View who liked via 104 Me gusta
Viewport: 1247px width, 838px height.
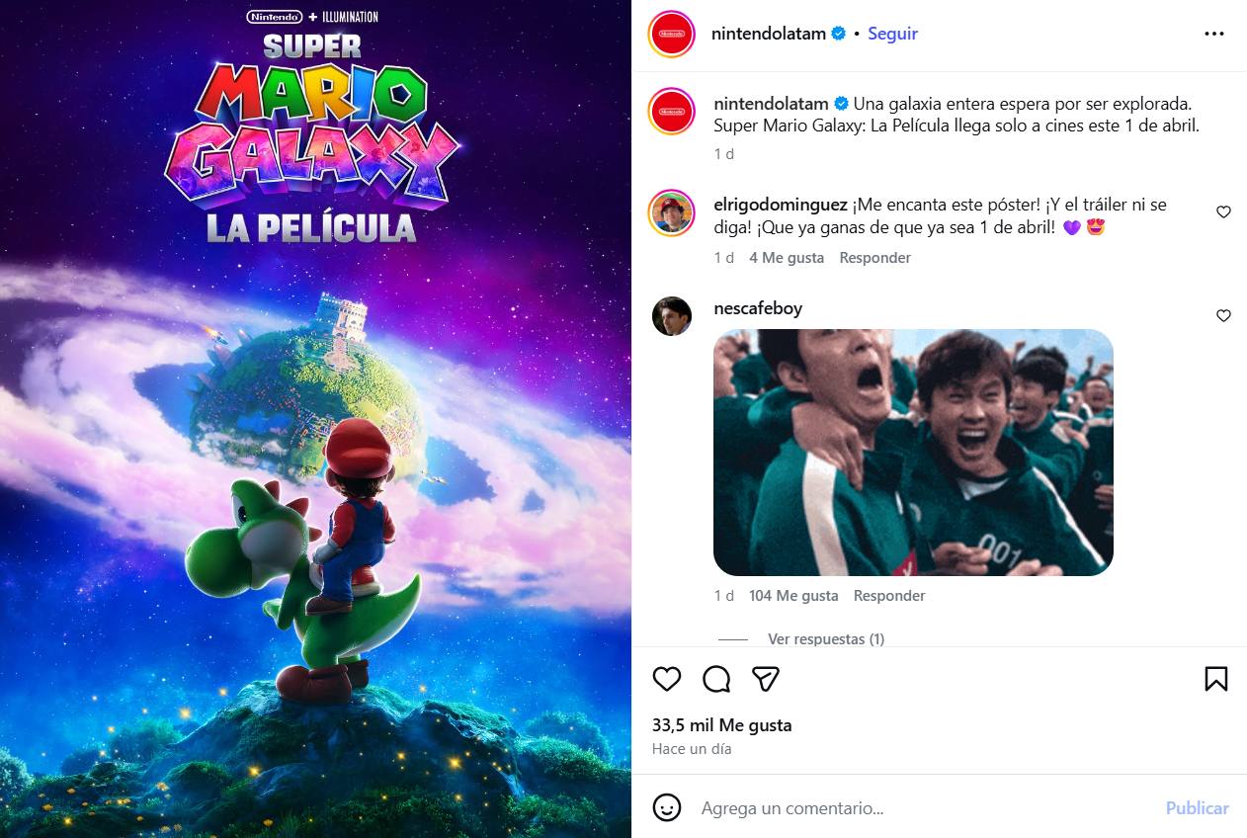click(793, 596)
